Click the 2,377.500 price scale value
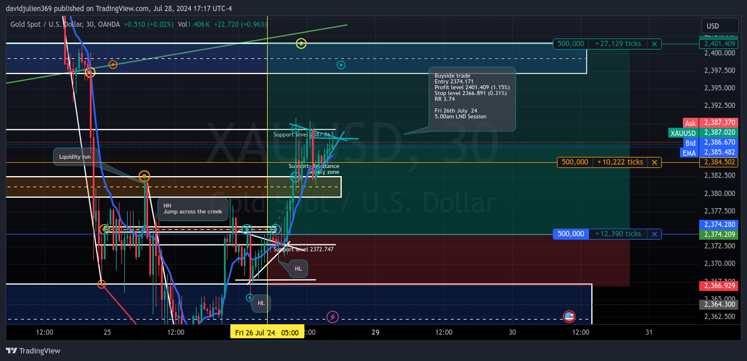The width and height of the screenshot is (747, 361). 718,211
